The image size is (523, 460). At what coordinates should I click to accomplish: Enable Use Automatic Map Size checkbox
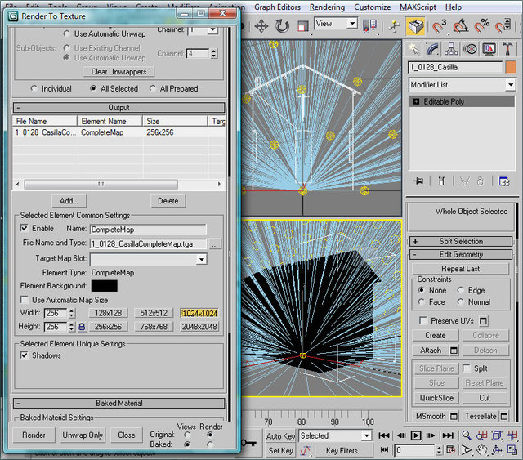pos(24,301)
